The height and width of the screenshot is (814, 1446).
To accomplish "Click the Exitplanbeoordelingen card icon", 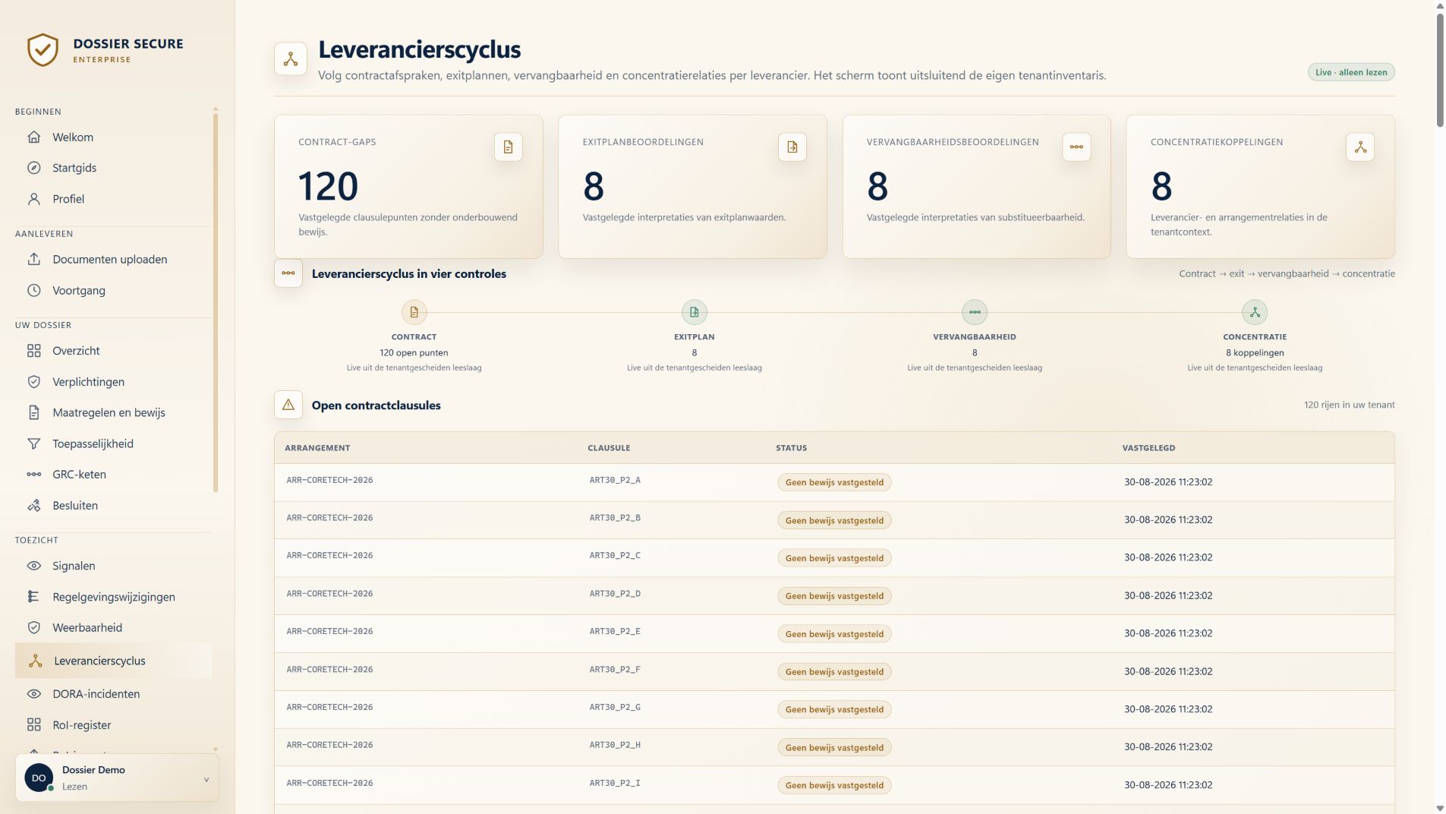I will pos(792,147).
